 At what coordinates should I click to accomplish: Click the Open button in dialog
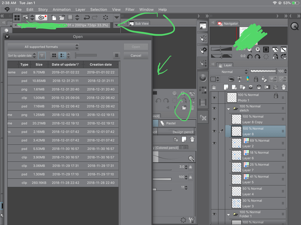tap(136, 47)
